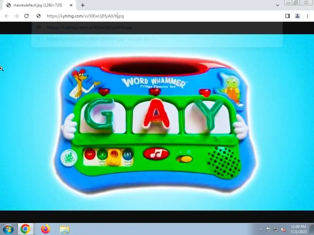
Task: Open Action Center flag icon
Action: coord(268,229)
